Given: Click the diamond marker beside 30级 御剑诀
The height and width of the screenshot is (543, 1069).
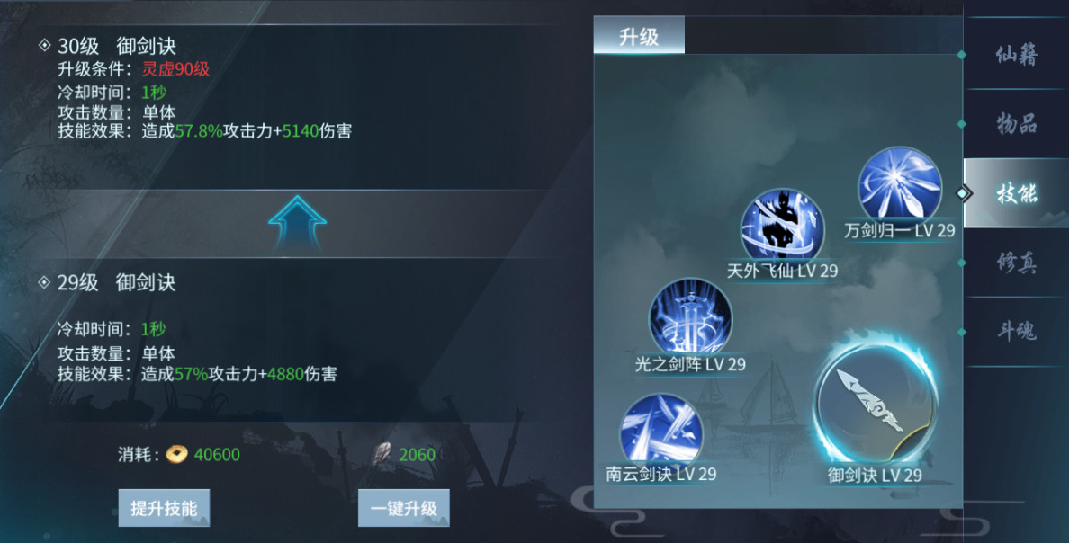Looking at the screenshot, I should [x=45, y=45].
